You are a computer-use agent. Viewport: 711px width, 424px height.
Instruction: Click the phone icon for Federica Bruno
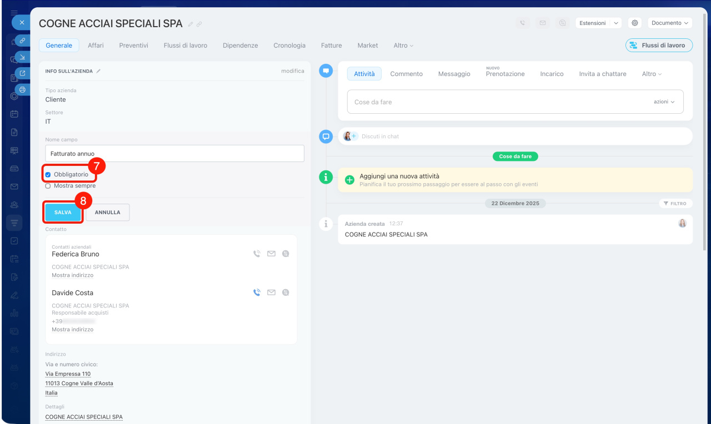tap(257, 254)
